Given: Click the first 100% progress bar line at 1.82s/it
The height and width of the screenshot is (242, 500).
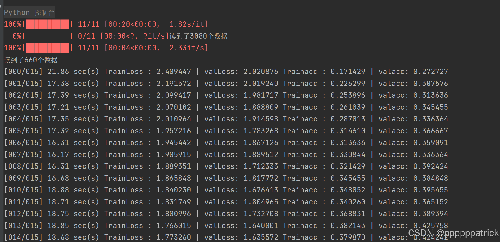Looking at the screenshot, I should click(x=106, y=24).
